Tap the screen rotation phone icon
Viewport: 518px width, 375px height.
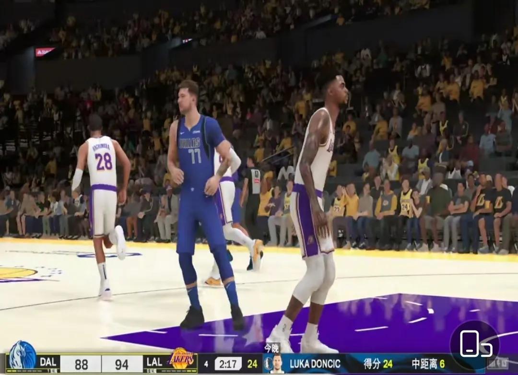point(476,344)
